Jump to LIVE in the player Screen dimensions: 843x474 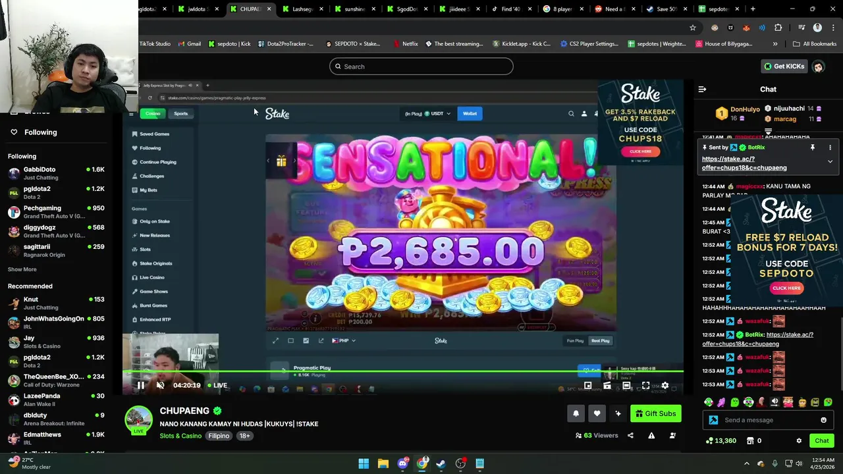tap(217, 385)
